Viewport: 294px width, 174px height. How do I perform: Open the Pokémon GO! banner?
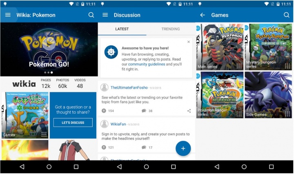tap(49, 49)
